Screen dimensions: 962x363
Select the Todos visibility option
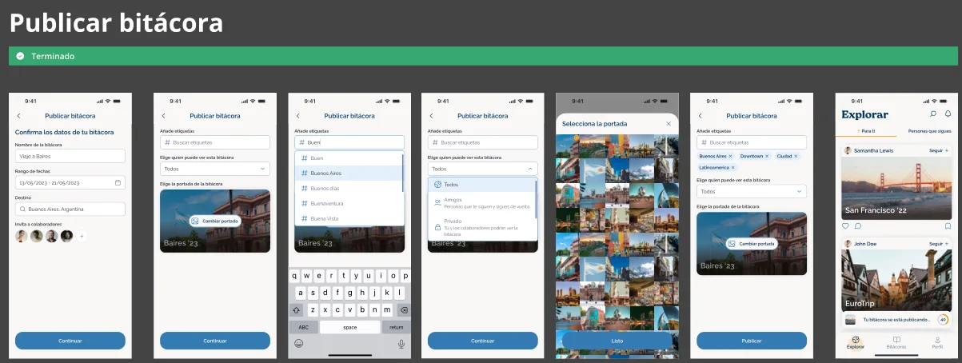(x=481, y=185)
